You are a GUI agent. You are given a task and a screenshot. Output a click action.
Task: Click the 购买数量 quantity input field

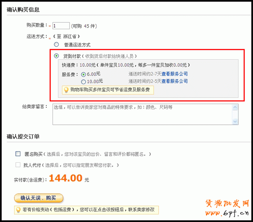[61, 26]
